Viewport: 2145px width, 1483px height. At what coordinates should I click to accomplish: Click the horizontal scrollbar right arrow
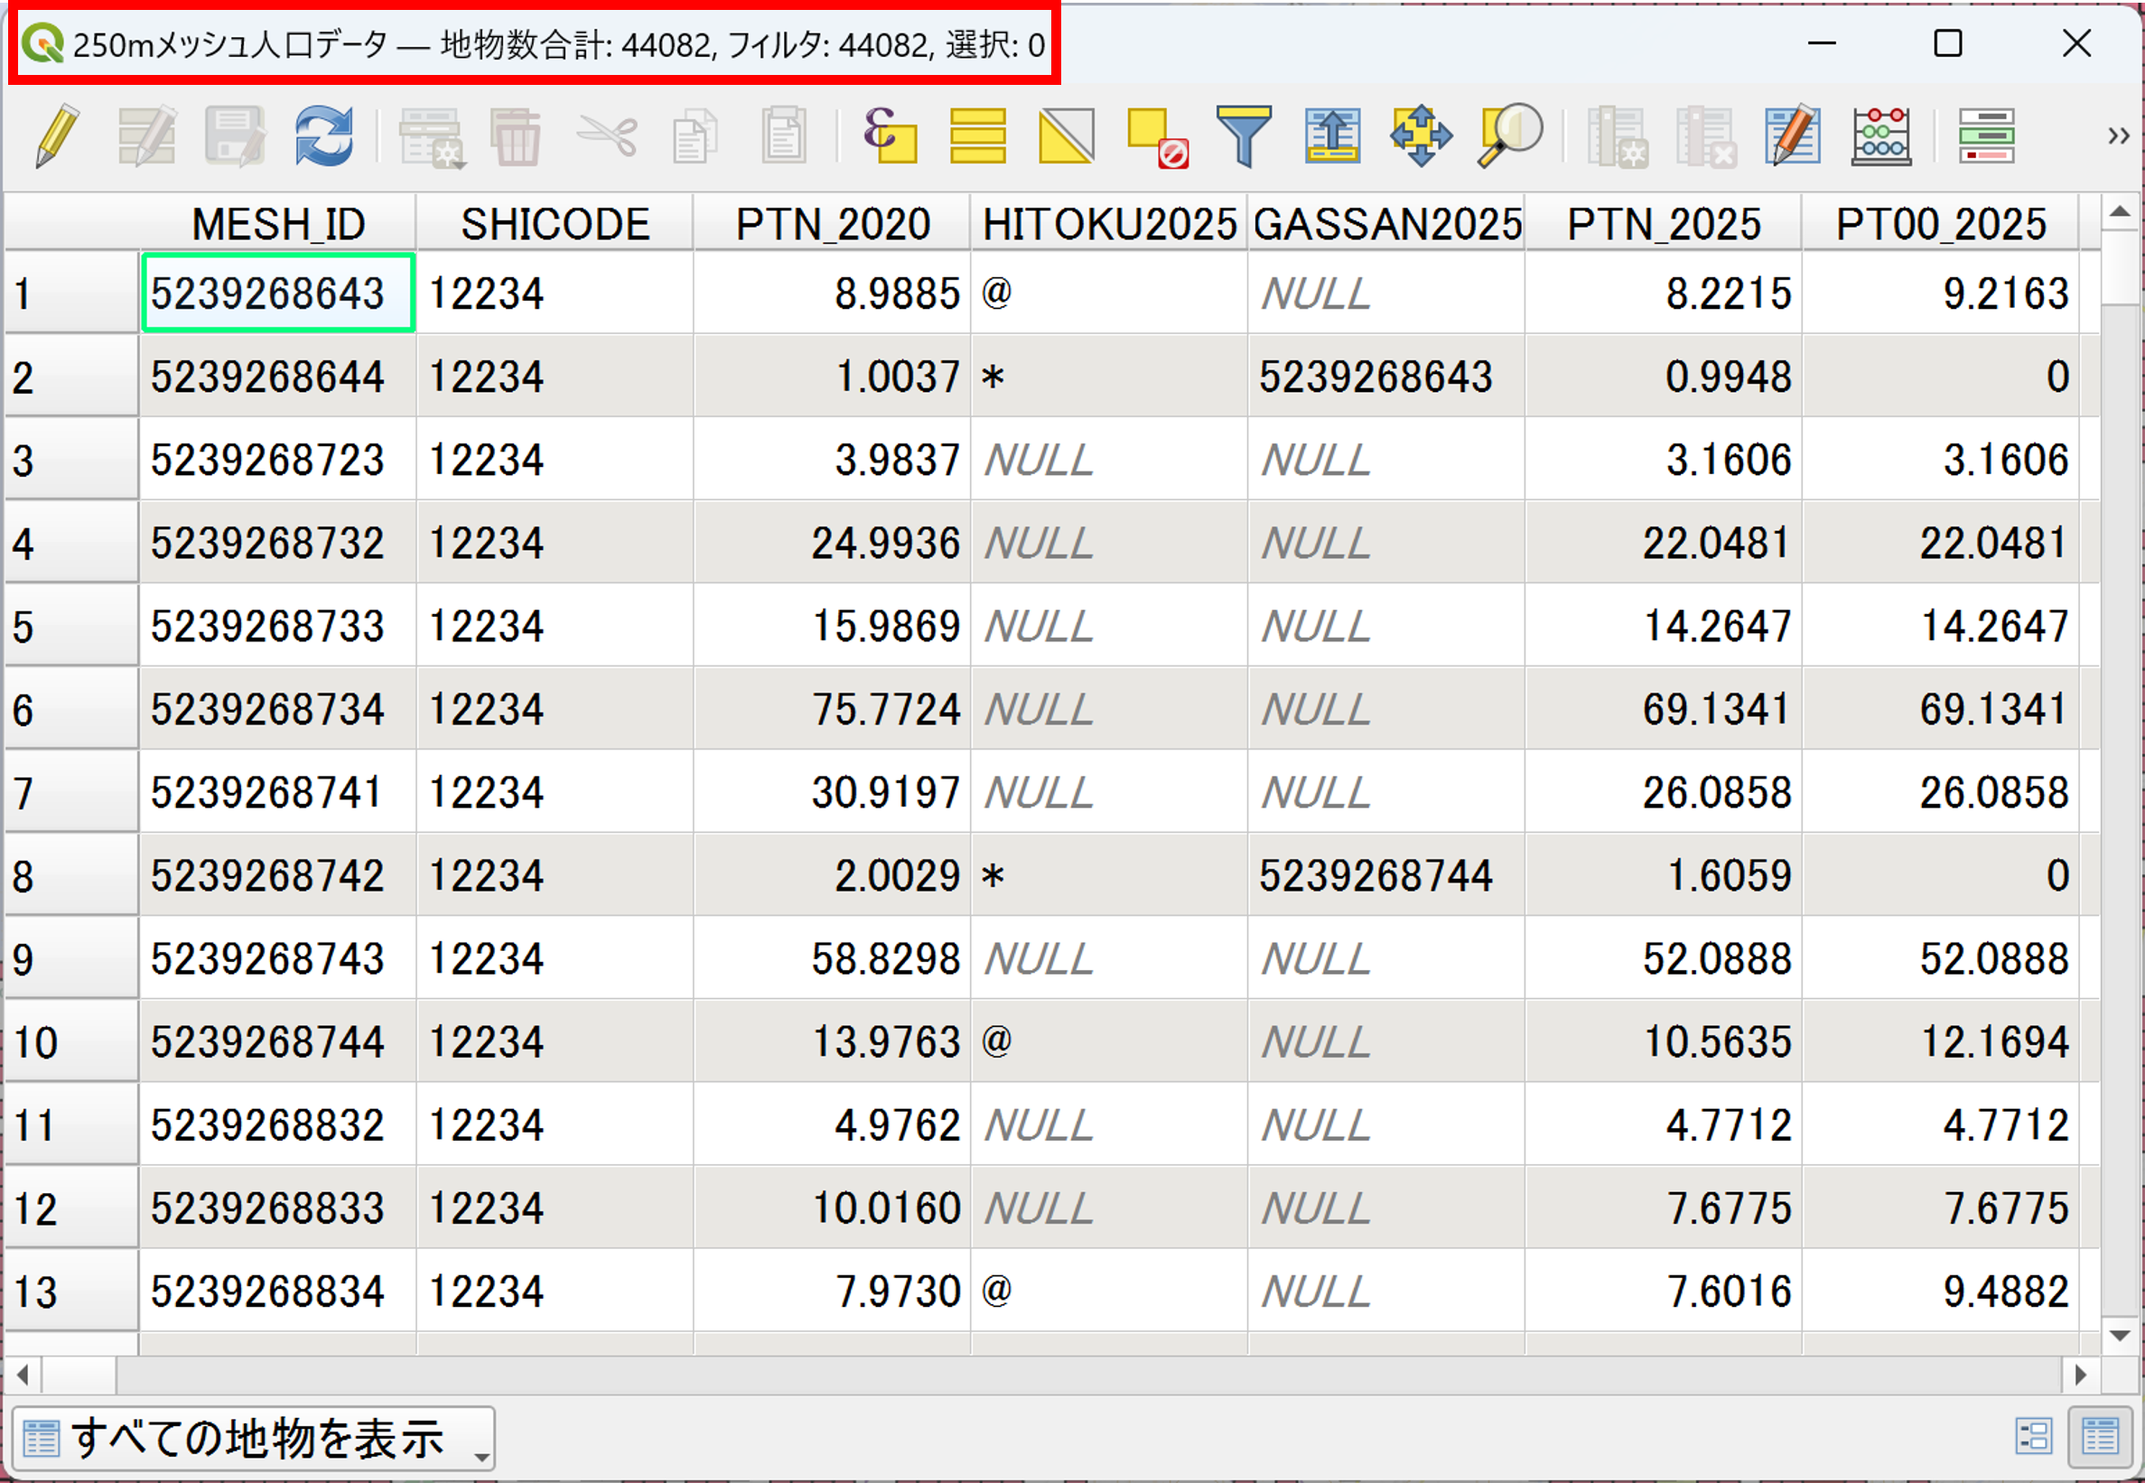(2081, 1375)
